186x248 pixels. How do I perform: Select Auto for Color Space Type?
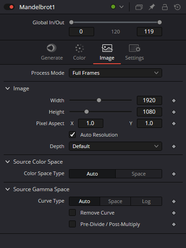[x=92, y=174]
